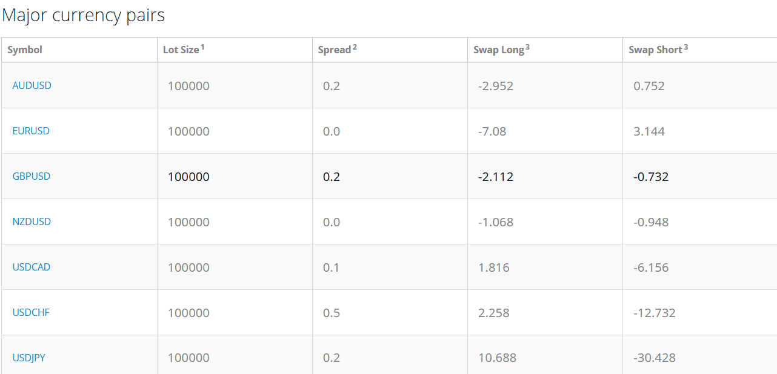Open footnote 3 beside Swap Short
Image resolution: width=777 pixels, height=374 pixels.
pos(685,47)
